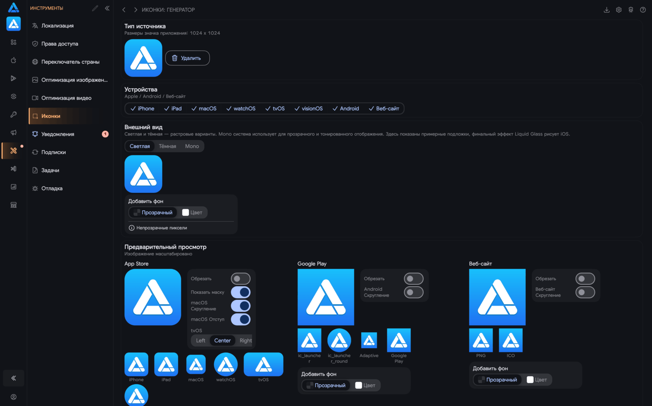Viewport: 652px width, 406px height.
Task: Click the Google Play large icon preview
Action: point(326,297)
